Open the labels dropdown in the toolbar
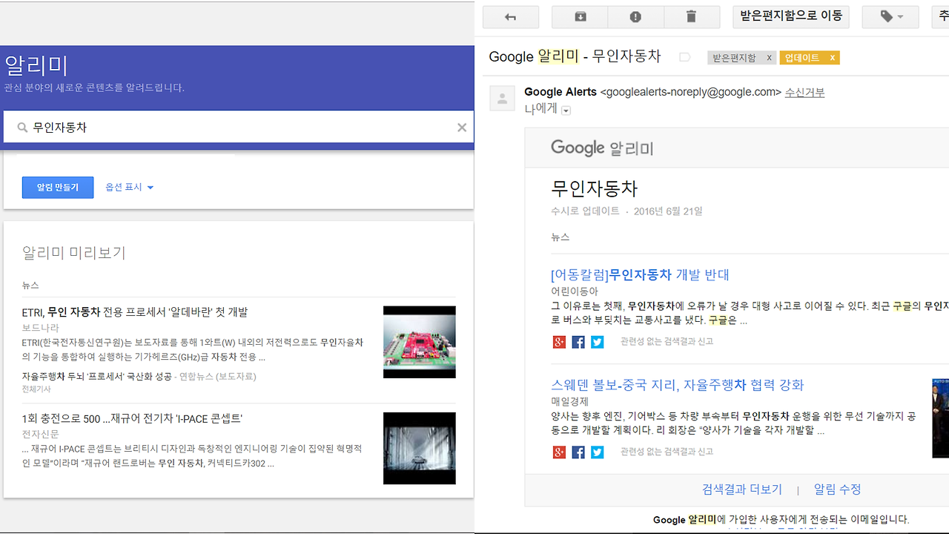The width and height of the screenshot is (949, 534). coord(890,16)
